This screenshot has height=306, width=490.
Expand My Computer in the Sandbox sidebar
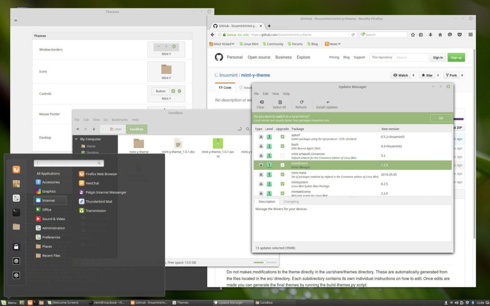click(76, 139)
